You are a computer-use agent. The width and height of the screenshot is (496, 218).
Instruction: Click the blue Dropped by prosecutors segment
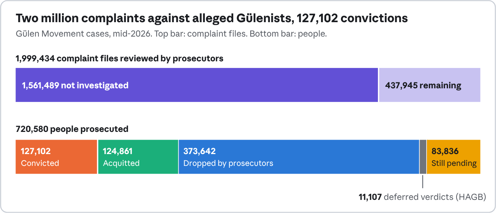[299, 157]
